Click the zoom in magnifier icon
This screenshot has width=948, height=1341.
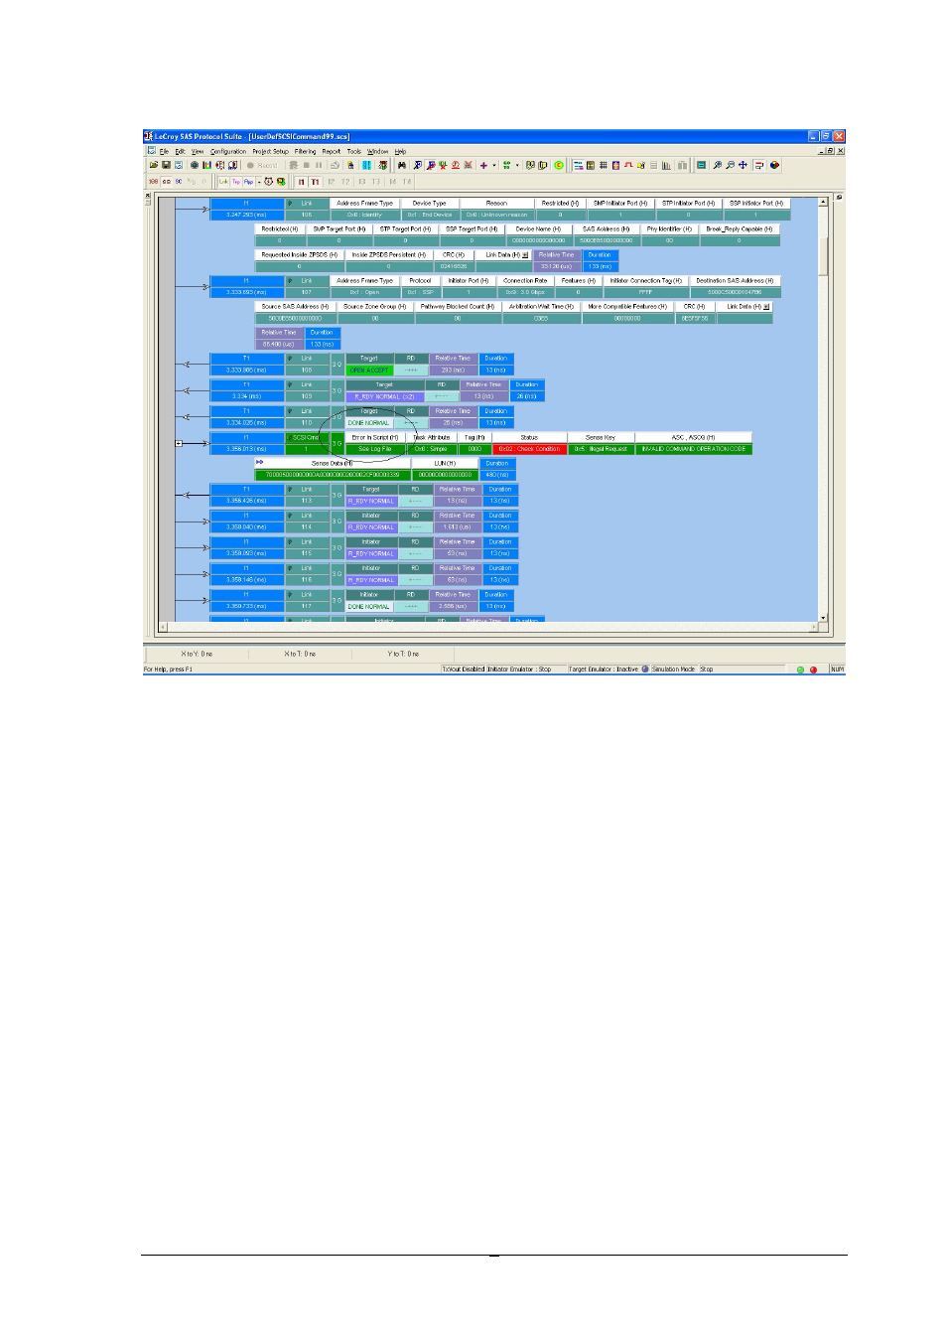coord(717,165)
